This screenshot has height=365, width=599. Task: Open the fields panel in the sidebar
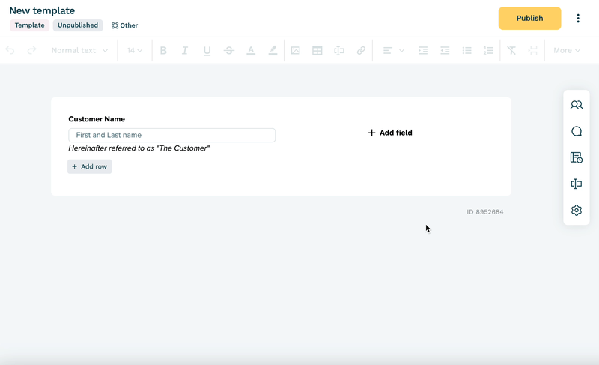tap(576, 184)
